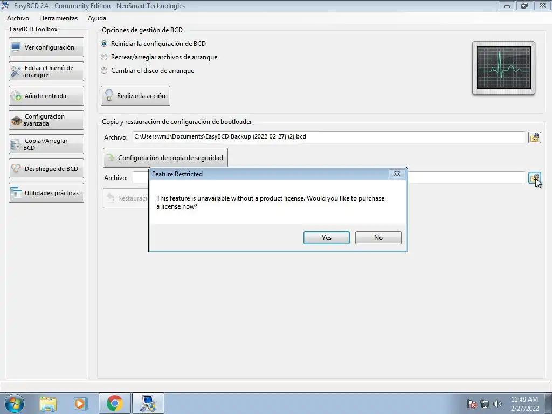Click the network tray icon
This screenshot has width=552, height=414.
coord(485,404)
